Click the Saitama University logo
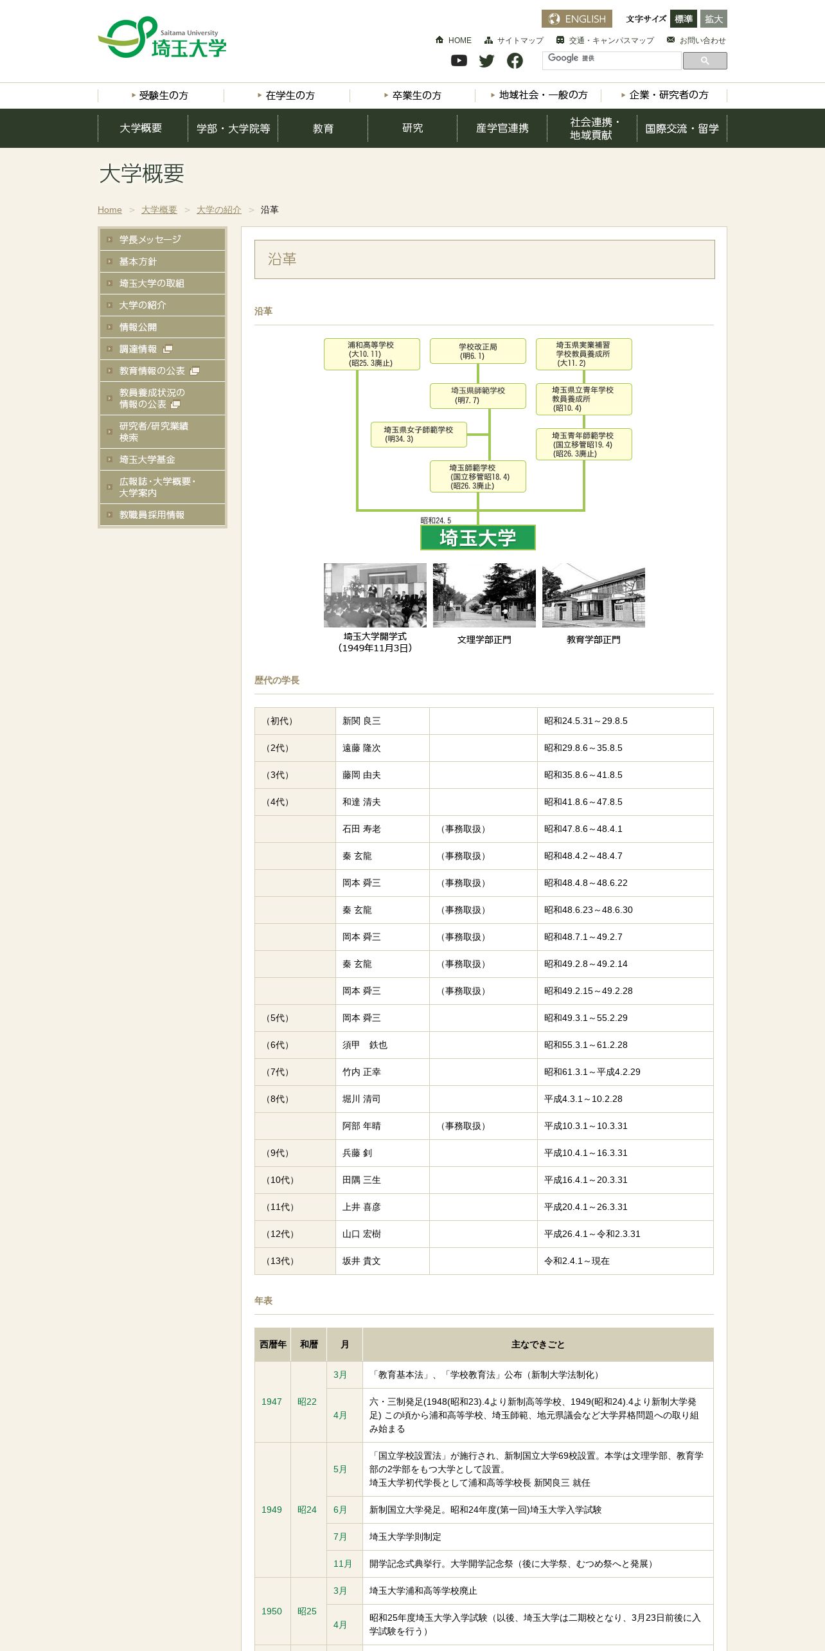Viewport: 825px width, 1651px height. (163, 38)
